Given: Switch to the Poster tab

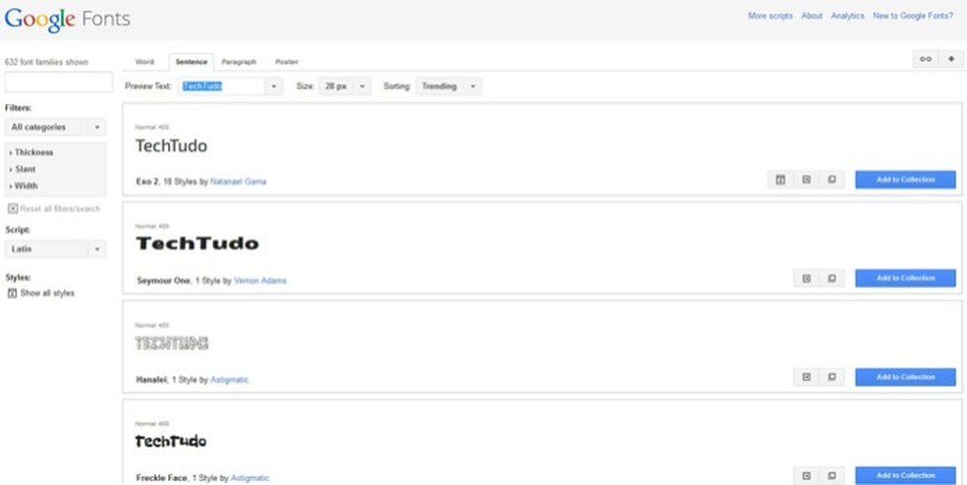Looking at the screenshot, I should (287, 62).
